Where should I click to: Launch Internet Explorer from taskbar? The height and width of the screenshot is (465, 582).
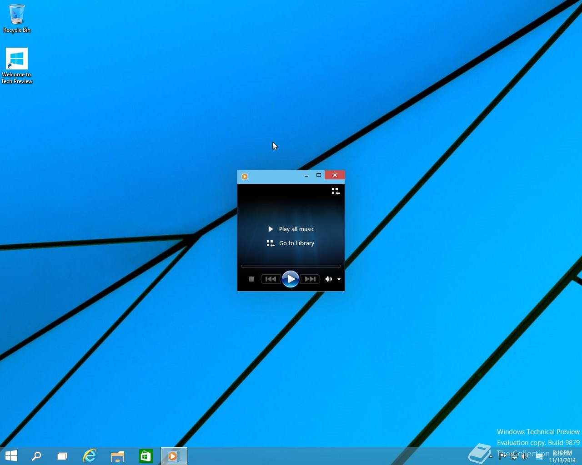[90, 456]
